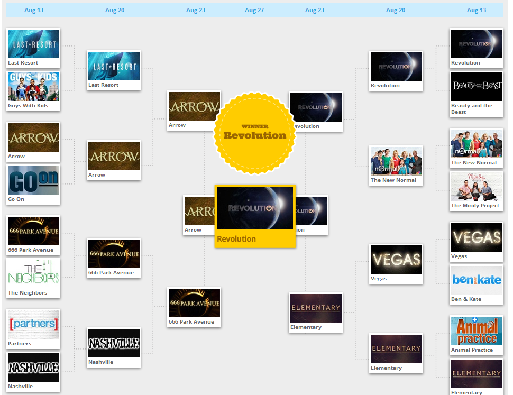The image size is (513, 395).
Task: Select the Animal Practice show thumbnail
Action: coord(476,331)
